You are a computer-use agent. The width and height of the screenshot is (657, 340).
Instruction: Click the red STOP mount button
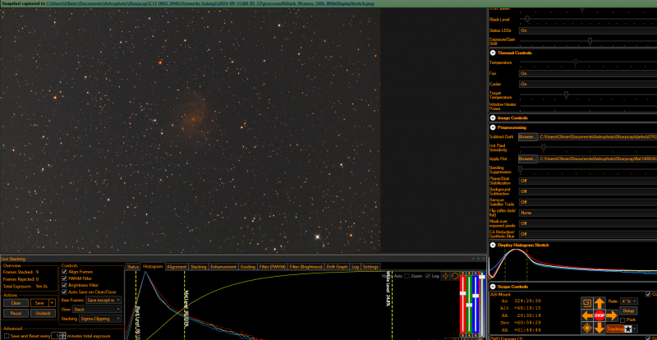tap(600, 315)
